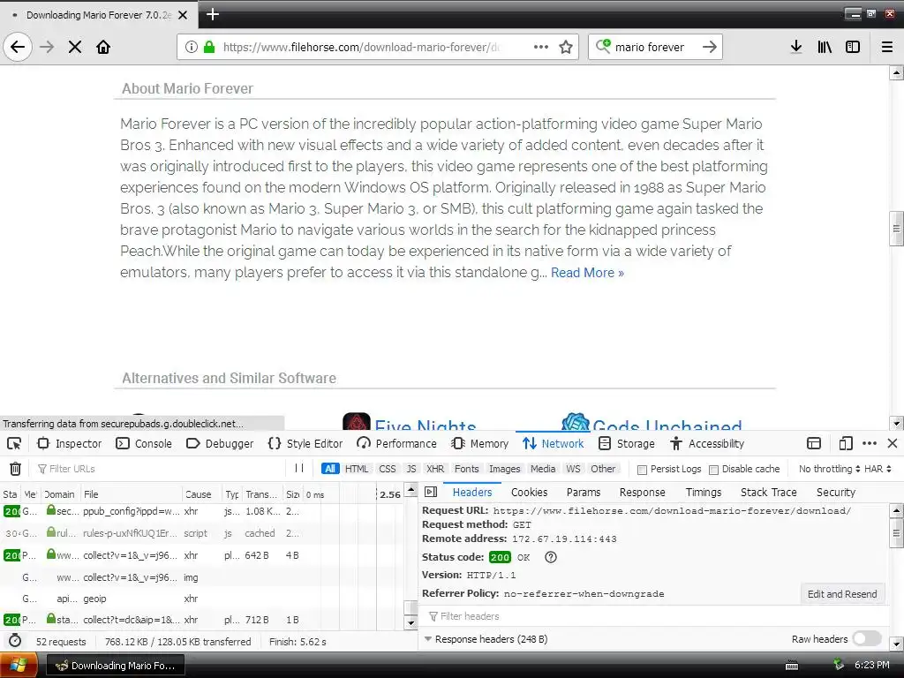904x678 pixels.
Task: Pause recording network requests
Action: click(299, 468)
